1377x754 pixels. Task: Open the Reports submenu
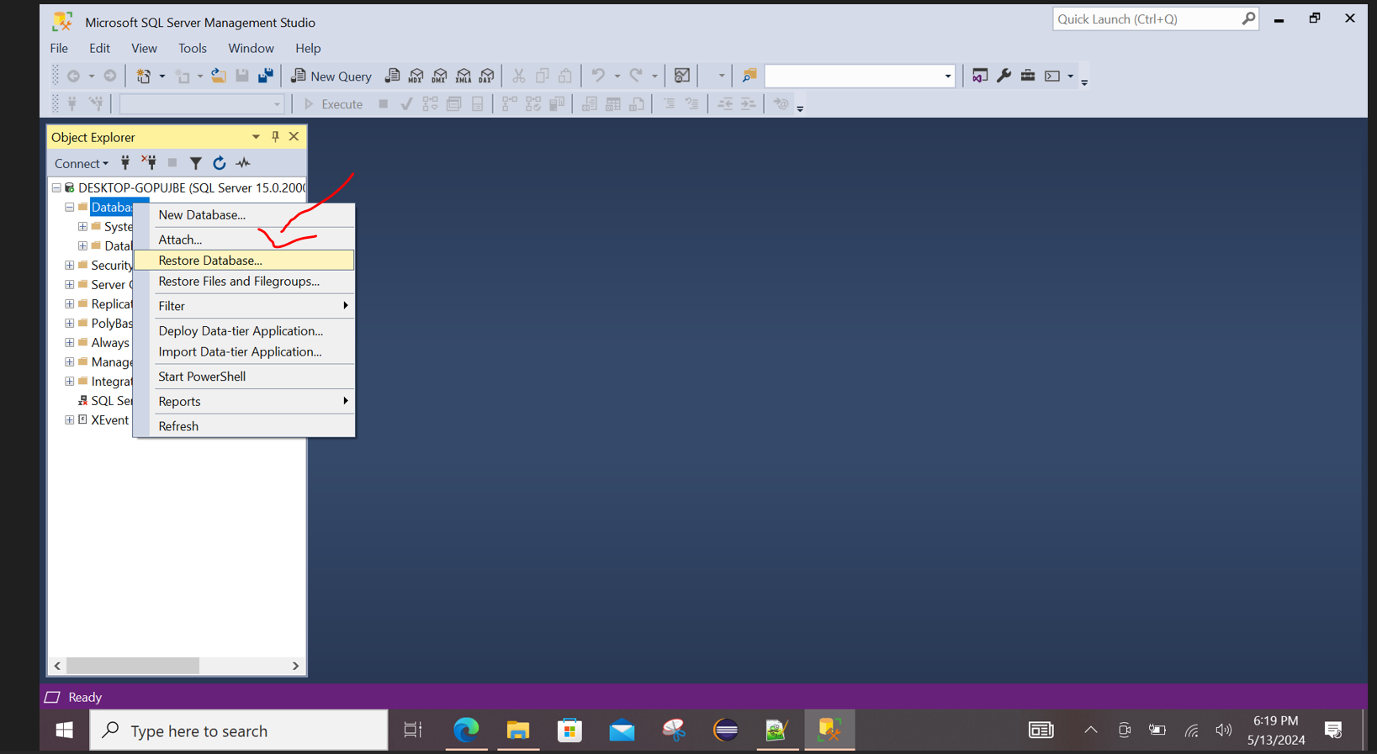point(244,402)
